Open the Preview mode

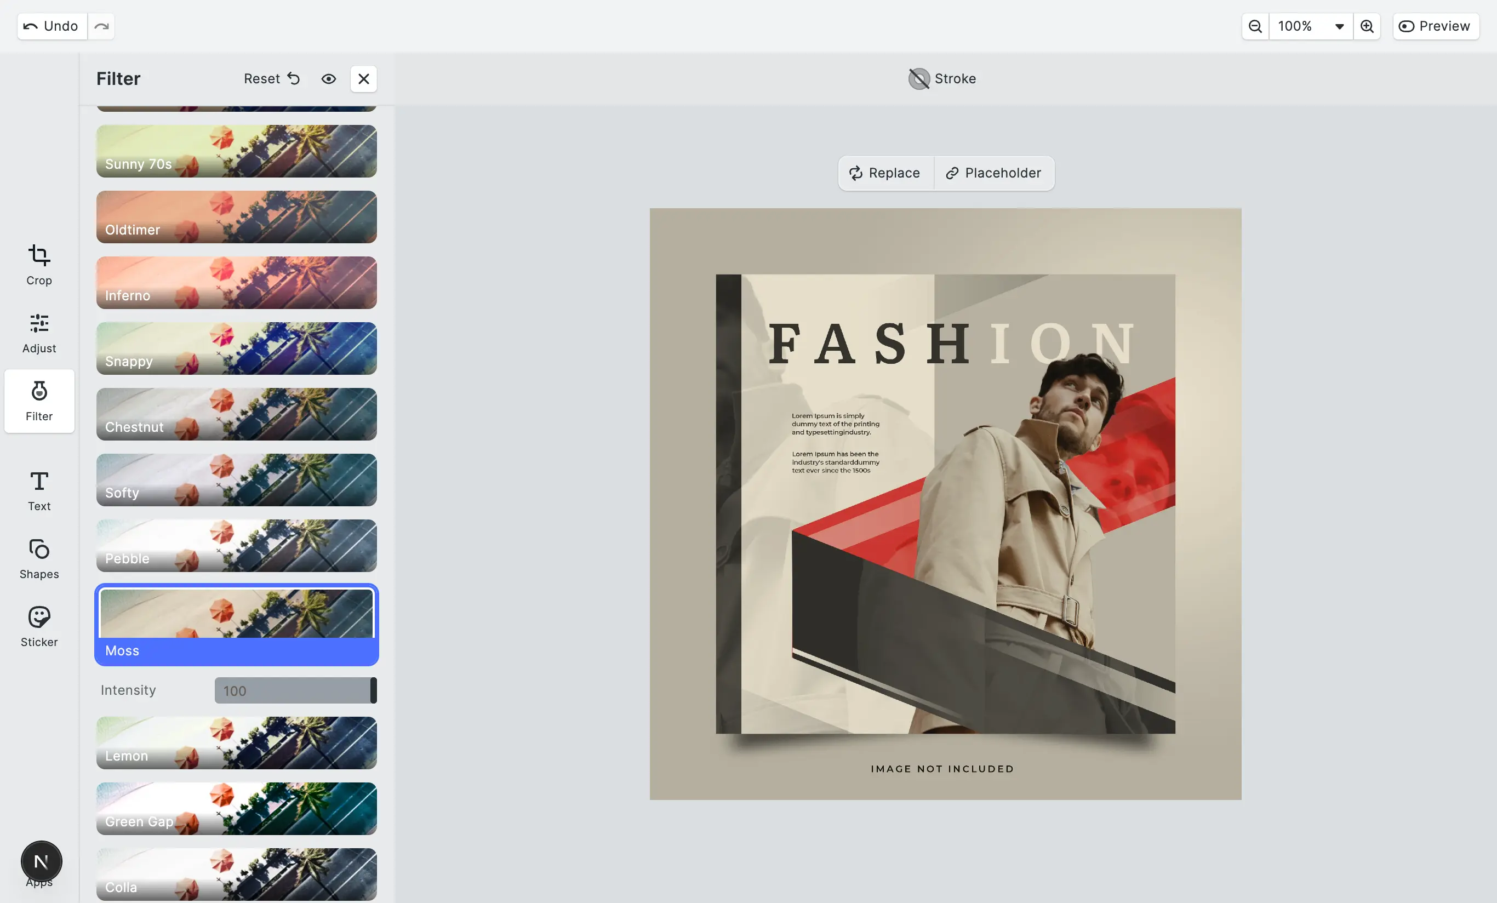click(x=1435, y=26)
